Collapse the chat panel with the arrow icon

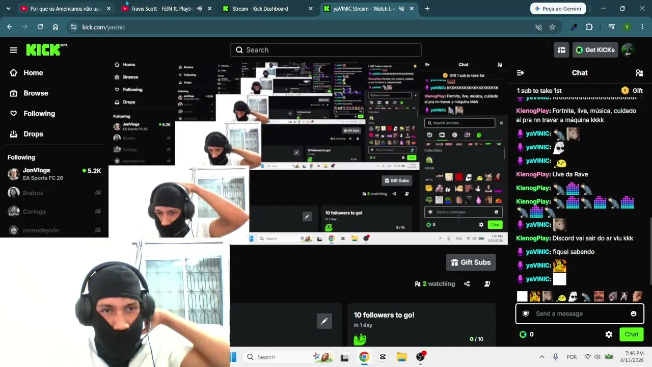click(x=520, y=73)
